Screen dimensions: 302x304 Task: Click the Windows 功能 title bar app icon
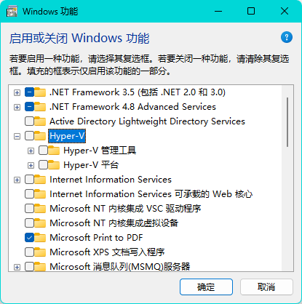[x=12, y=12]
